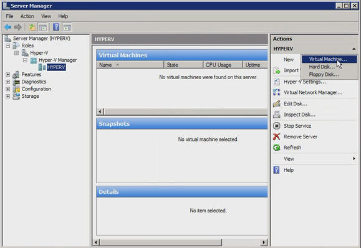The image size is (361, 248).
Task: Click the HYPERV server icon in tree
Action: pyautogui.click(x=42, y=67)
